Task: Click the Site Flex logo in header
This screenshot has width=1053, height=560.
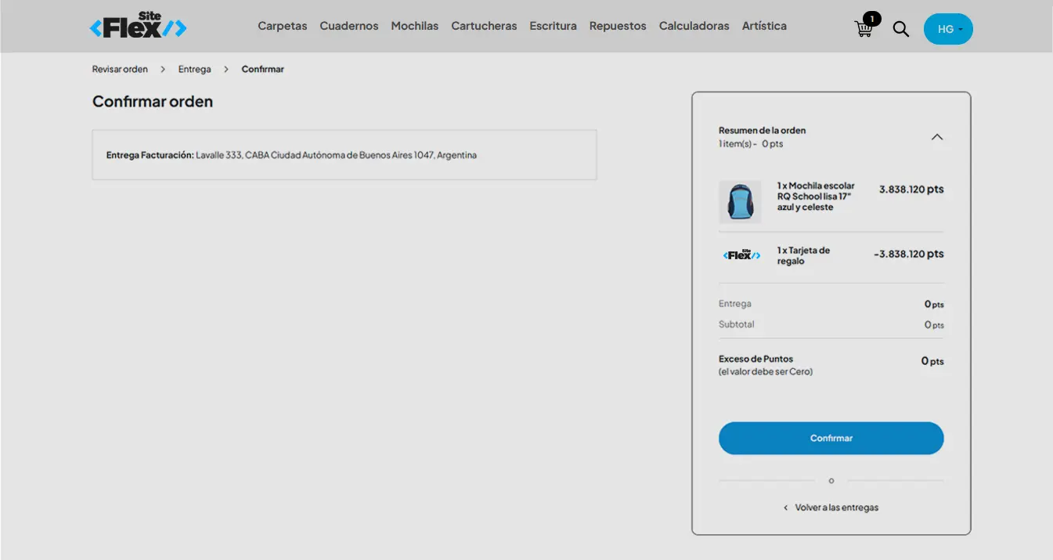Action: 139,26
